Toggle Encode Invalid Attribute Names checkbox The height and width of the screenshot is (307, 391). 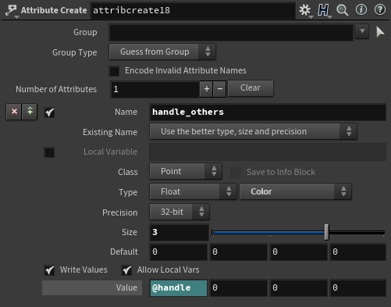pos(114,71)
